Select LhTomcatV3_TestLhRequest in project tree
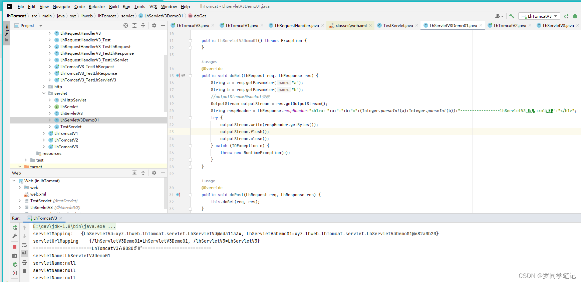The width and height of the screenshot is (581, 282). pyautogui.click(x=87, y=67)
